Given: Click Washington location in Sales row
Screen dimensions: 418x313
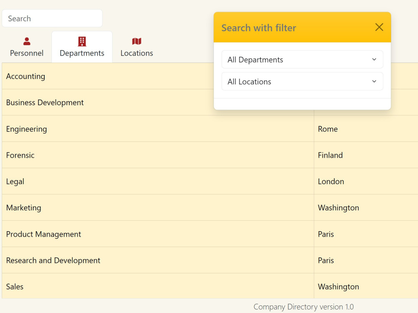Looking at the screenshot, I should 366,286.
